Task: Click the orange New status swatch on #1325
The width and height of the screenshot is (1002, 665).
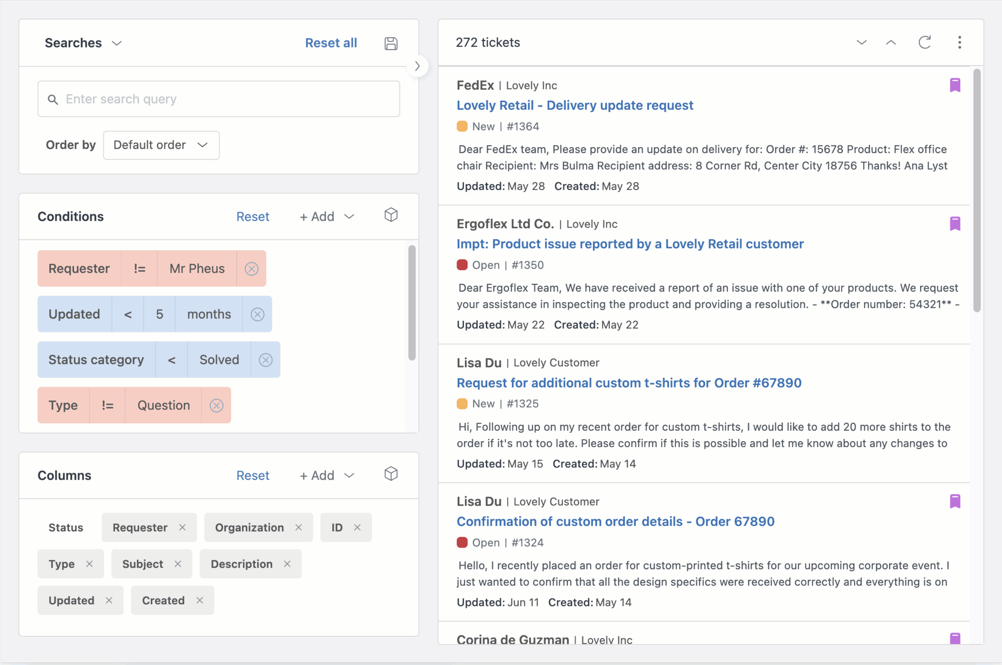Action: coord(461,404)
